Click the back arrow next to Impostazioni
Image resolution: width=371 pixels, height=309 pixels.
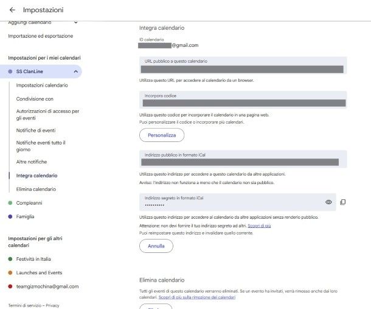[x=12, y=10]
